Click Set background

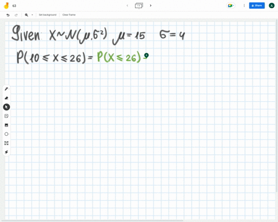pyautogui.click(x=47, y=15)
